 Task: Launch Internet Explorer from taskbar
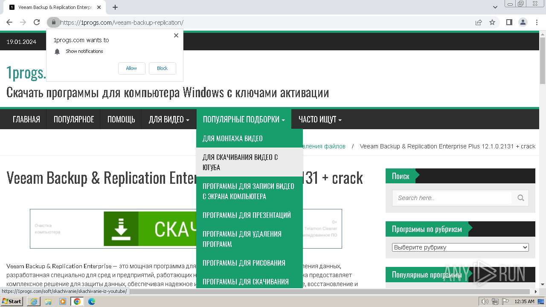coord(34,301)
